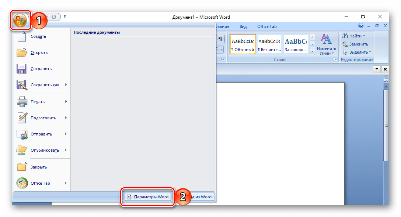Click the Save As disk with pencil icon
401x217 pixels.
(x=22, y=85)
